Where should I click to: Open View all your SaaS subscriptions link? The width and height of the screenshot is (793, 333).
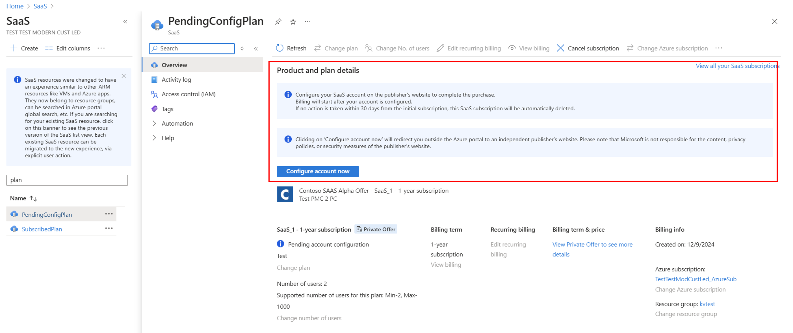737,66
